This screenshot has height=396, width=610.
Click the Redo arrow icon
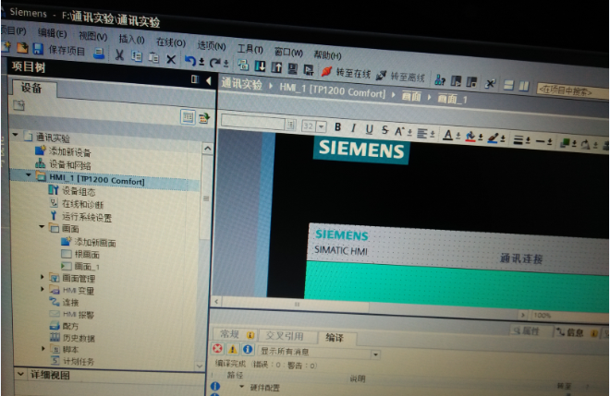pyautogui.click(x=214, y=63)
